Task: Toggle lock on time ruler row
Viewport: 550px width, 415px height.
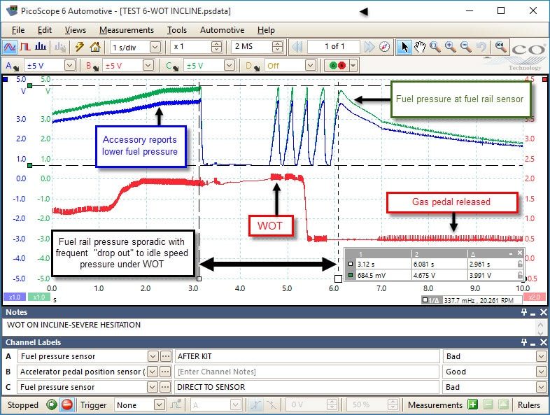Action: click(x=520, y=264)
